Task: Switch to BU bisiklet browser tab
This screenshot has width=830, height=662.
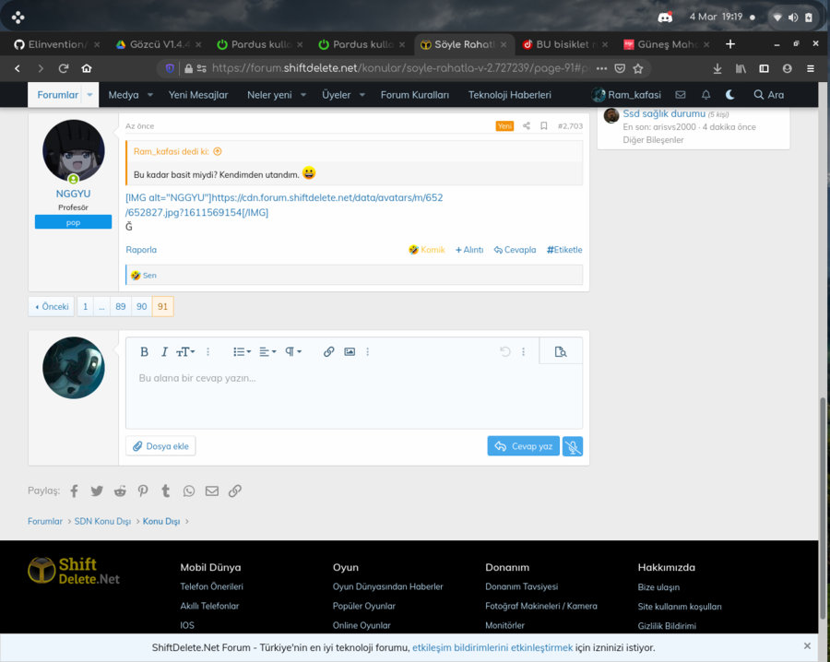Action: pos(565,44)
